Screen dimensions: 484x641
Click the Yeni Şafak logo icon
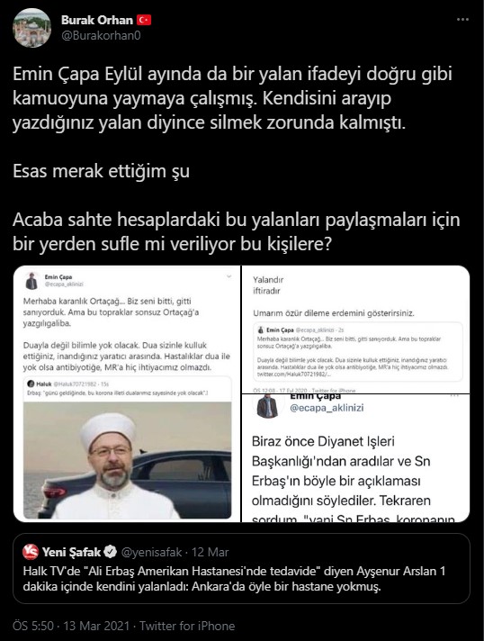click(x=31, y=552)
